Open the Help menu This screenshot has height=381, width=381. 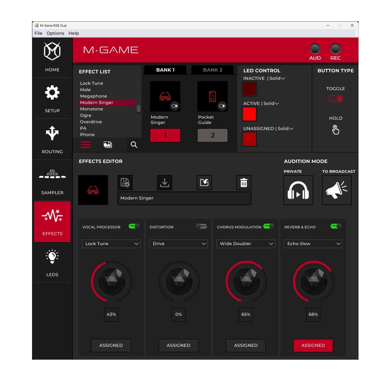(x=74, y=33)
